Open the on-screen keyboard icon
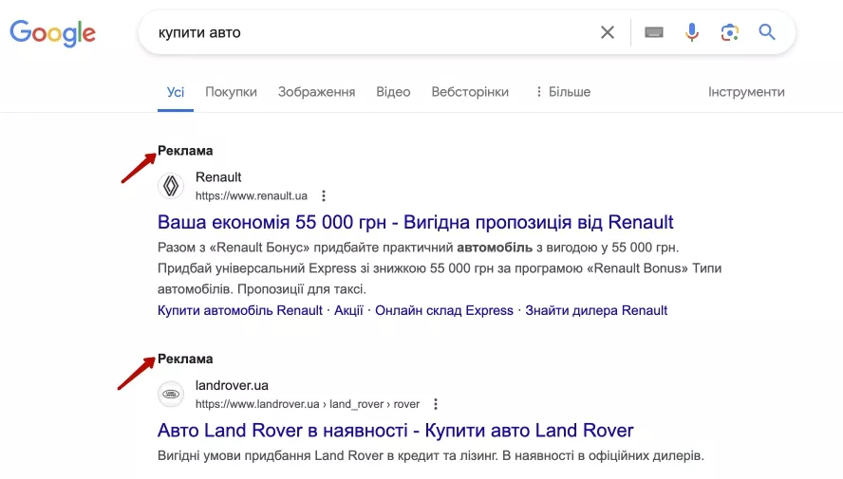843x479 pixels. (x=654, y=33)
